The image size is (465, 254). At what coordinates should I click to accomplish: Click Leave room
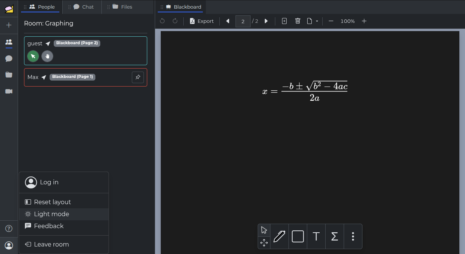[x=64, y=244]
